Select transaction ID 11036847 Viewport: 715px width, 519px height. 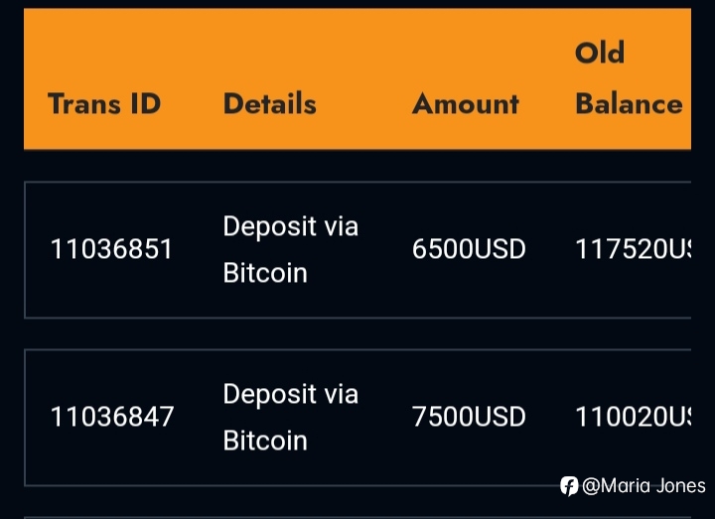point(111,417)
